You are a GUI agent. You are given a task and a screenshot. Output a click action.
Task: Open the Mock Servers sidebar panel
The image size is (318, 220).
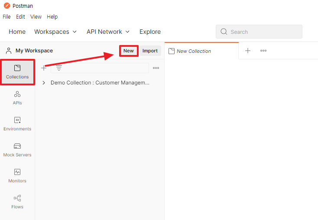coord(17,150)
